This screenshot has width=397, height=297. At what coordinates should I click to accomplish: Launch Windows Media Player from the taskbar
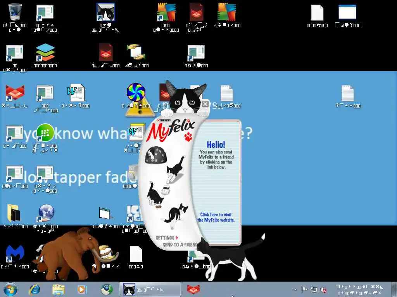81,290
